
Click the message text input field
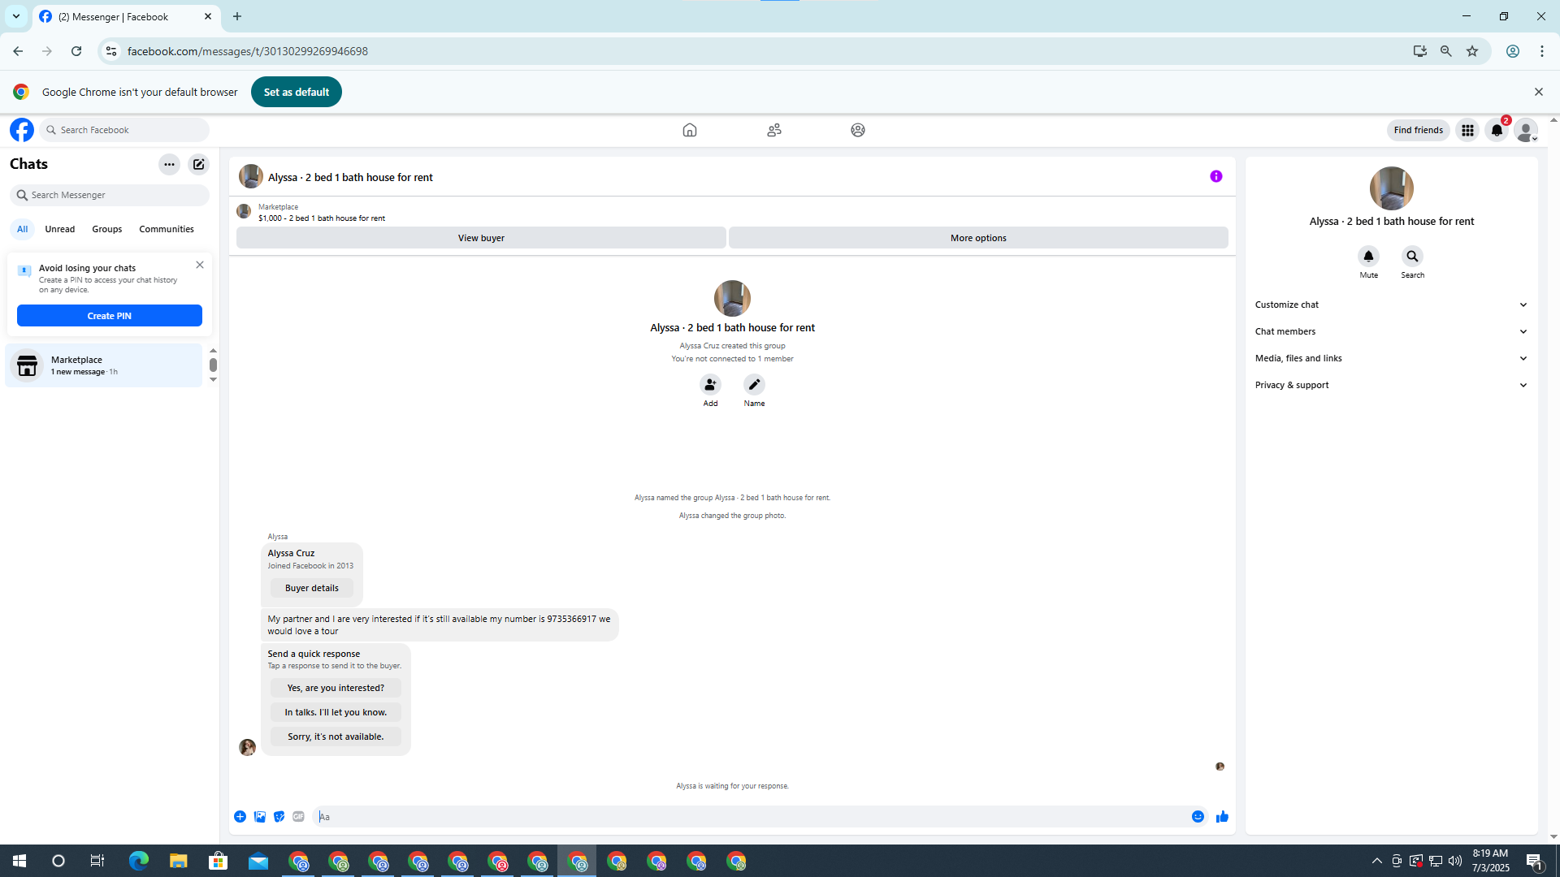click(747, 817)
